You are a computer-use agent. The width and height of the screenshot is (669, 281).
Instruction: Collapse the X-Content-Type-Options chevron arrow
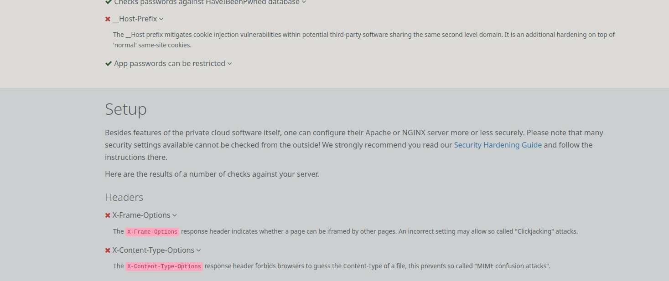click(x=199, y=250)
